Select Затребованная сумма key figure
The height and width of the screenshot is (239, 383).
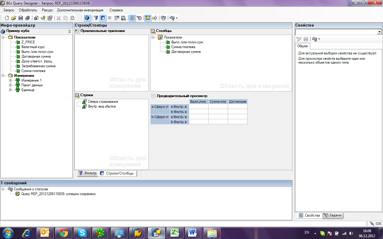pyautogui.click(x=38, y=66)
